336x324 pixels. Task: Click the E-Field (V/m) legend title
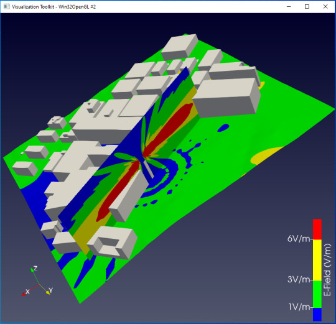(327, 270)
